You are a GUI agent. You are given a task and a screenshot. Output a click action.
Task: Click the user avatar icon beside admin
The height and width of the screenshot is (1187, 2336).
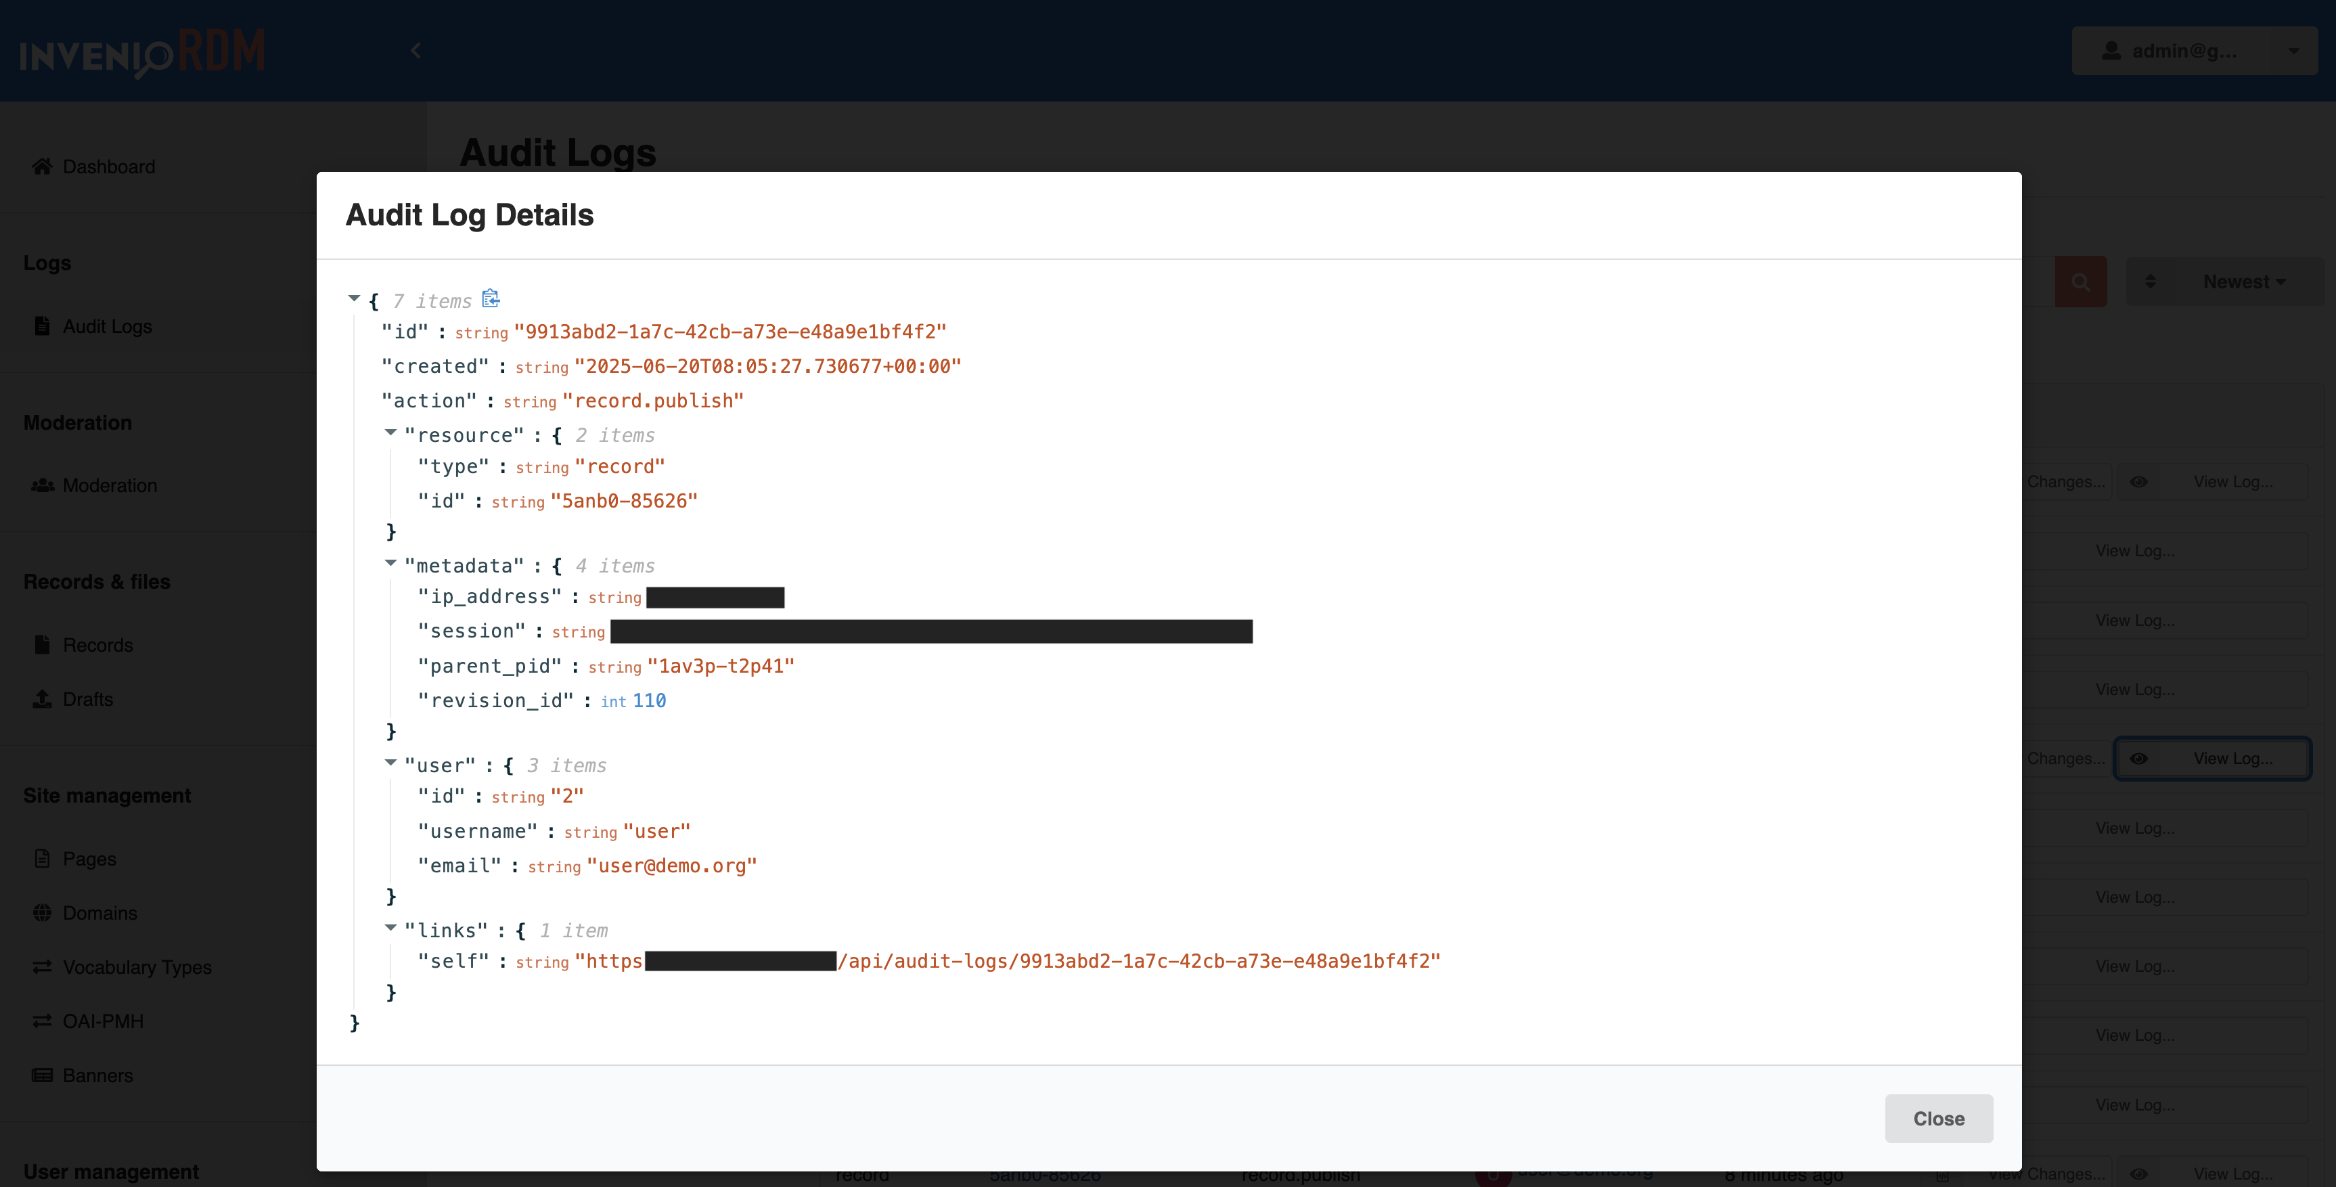click(2112, 51)
